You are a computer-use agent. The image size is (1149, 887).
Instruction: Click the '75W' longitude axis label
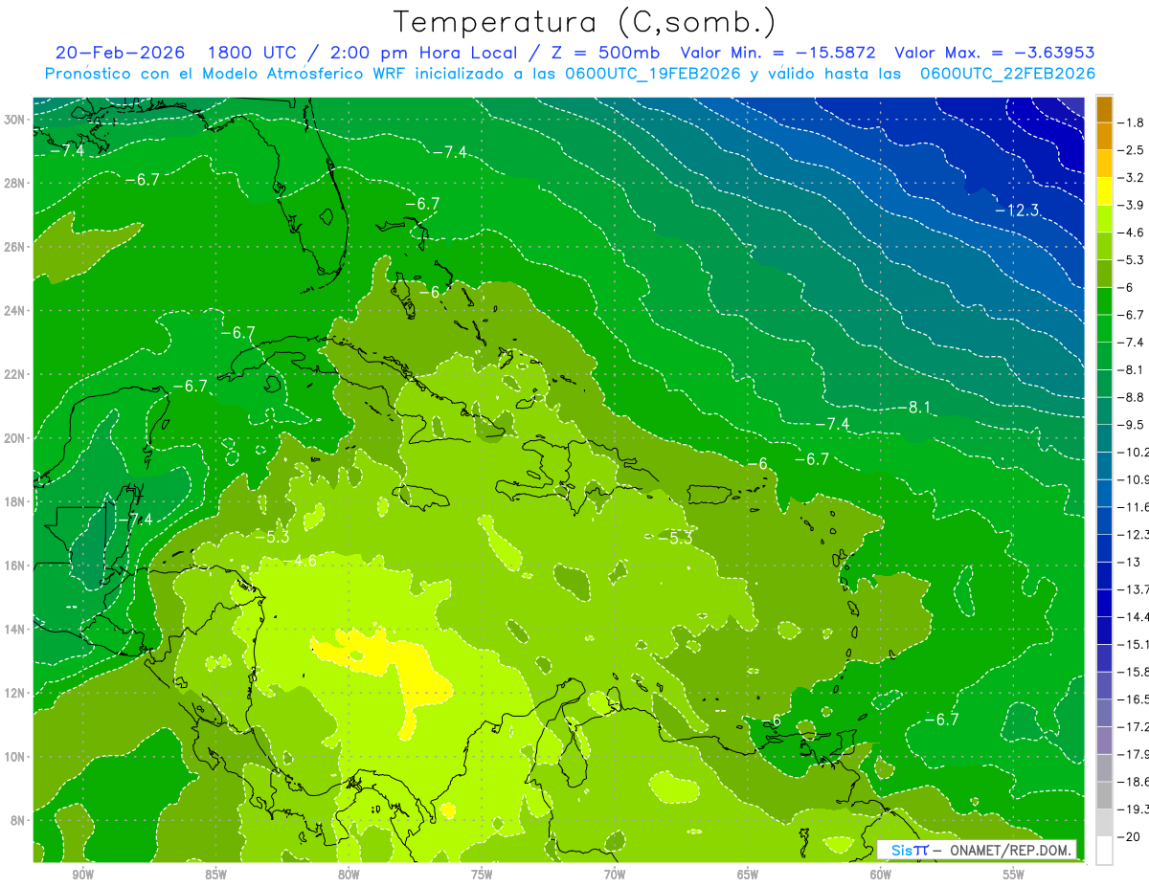click(x=482, y=875)
